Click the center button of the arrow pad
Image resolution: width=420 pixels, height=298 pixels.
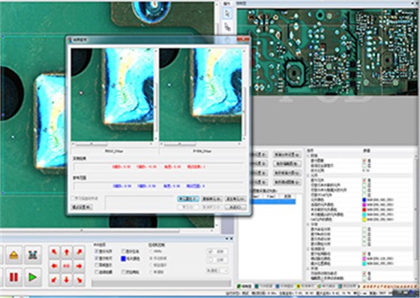[x=67, y=266]
